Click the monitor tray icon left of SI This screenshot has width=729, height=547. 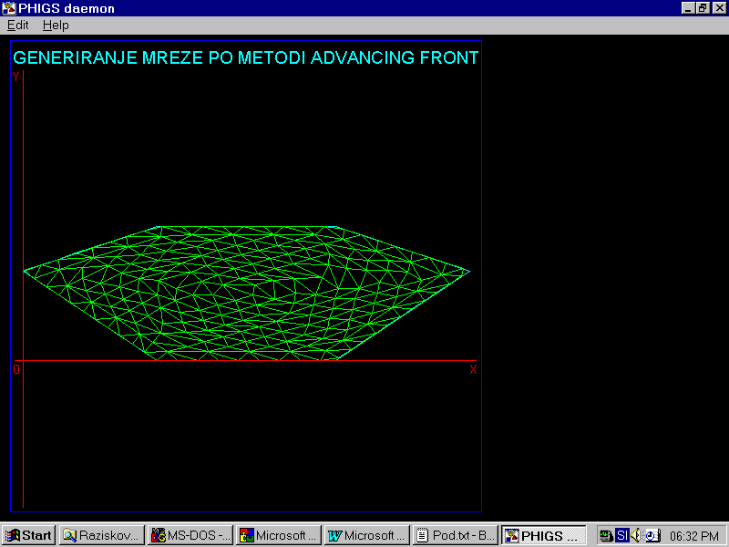(x=606, y=536)
